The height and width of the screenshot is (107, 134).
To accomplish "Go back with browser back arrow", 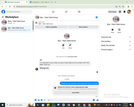I will tap(2, 6).
